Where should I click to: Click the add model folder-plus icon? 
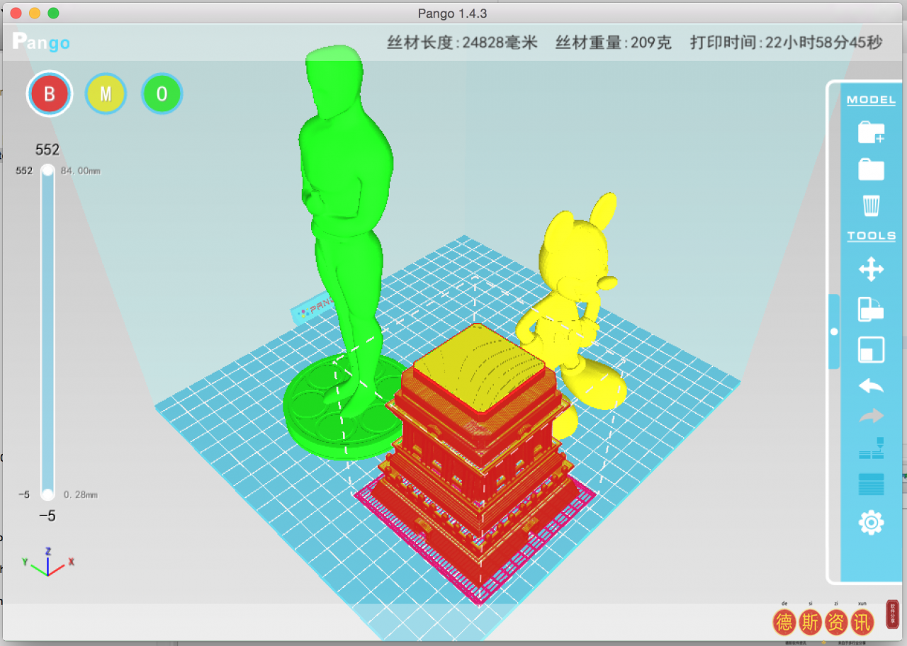click(x=871, y=132)
